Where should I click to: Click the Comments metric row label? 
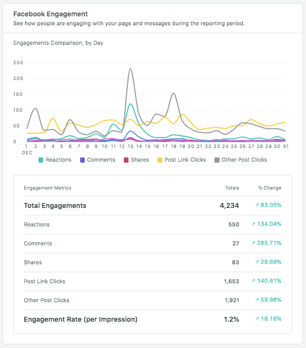tap(38, 243)
